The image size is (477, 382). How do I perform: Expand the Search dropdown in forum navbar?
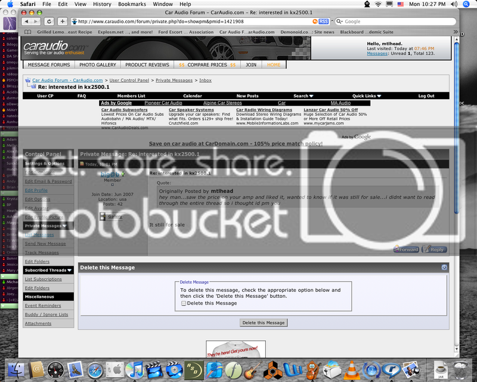(x=303, y=95)
